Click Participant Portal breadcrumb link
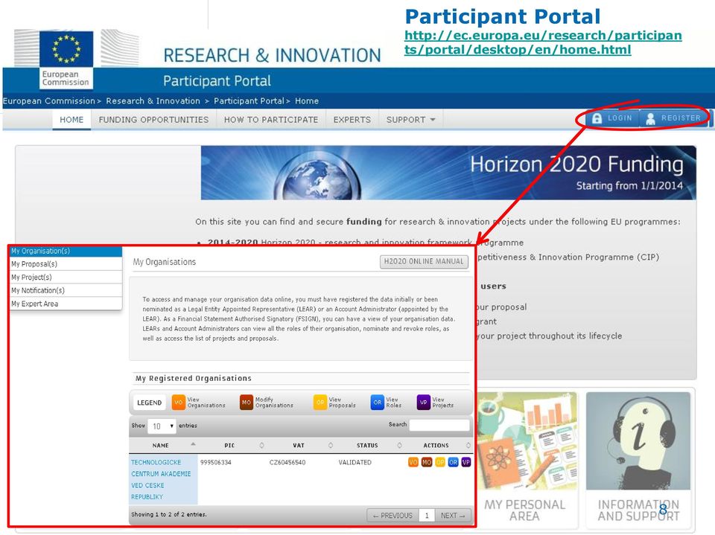This screenshot has height=535, width=715. pos(249,101)
